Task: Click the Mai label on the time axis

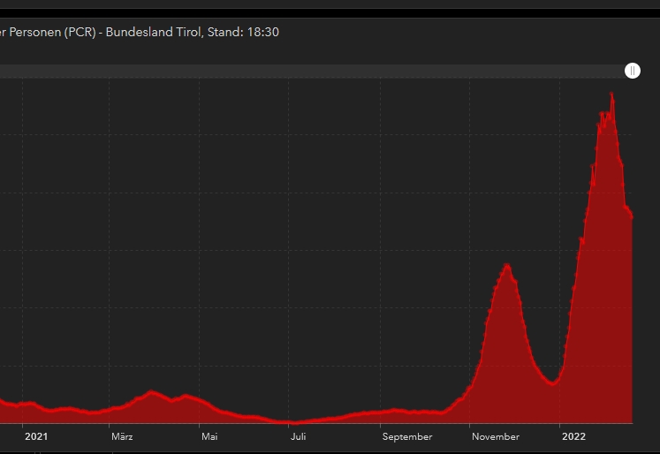Action: click(x=209, y=436)
